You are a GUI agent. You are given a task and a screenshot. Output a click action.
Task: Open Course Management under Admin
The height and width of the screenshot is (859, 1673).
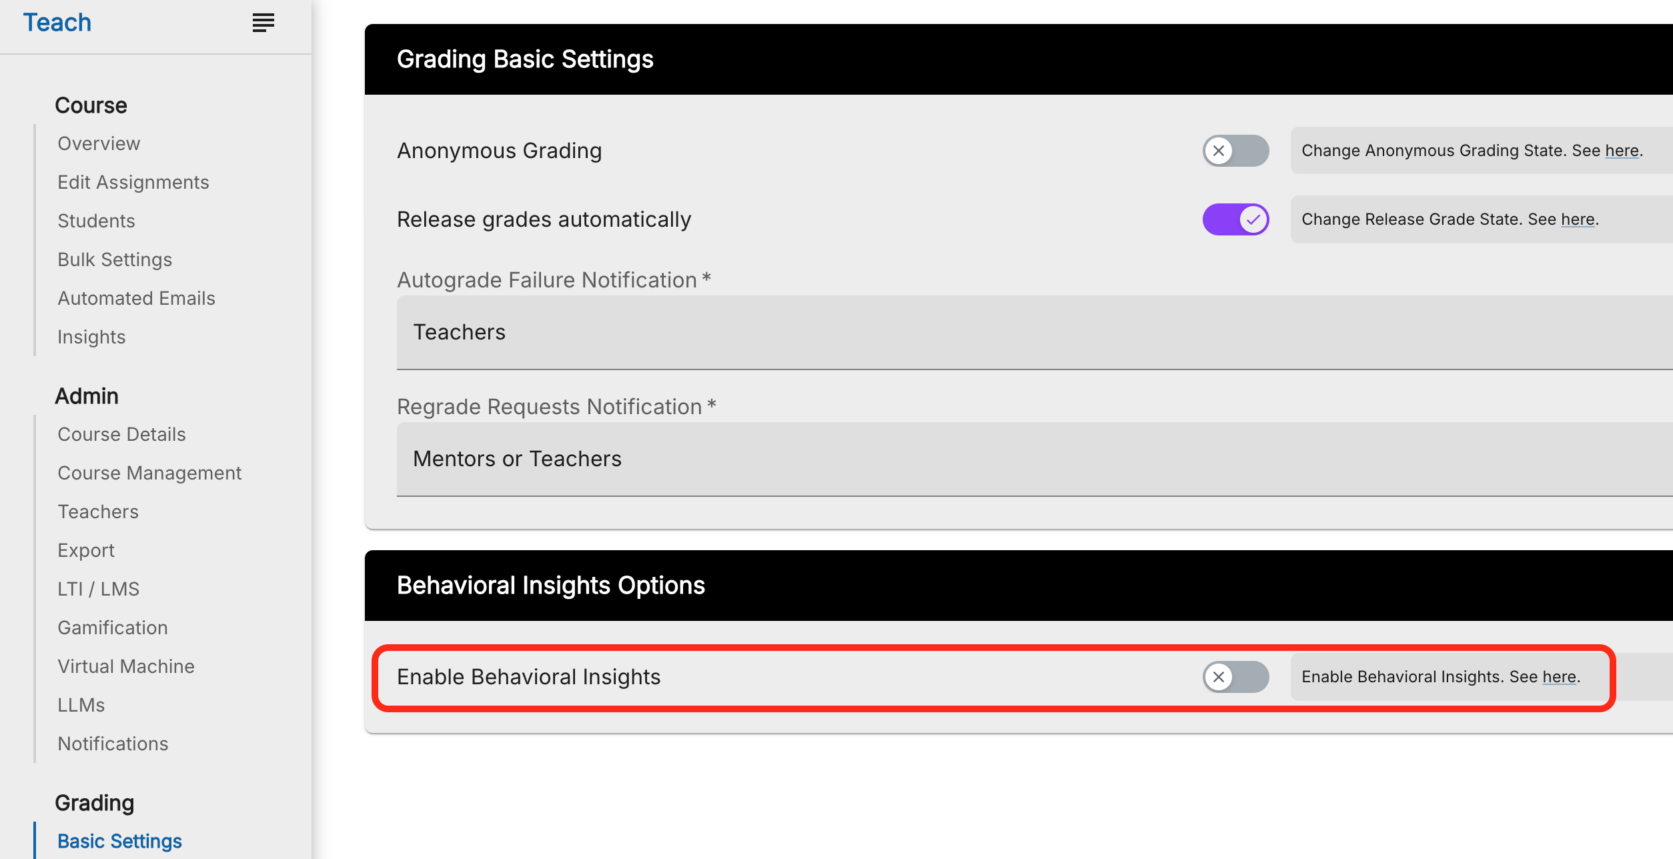tap(149, 473)
